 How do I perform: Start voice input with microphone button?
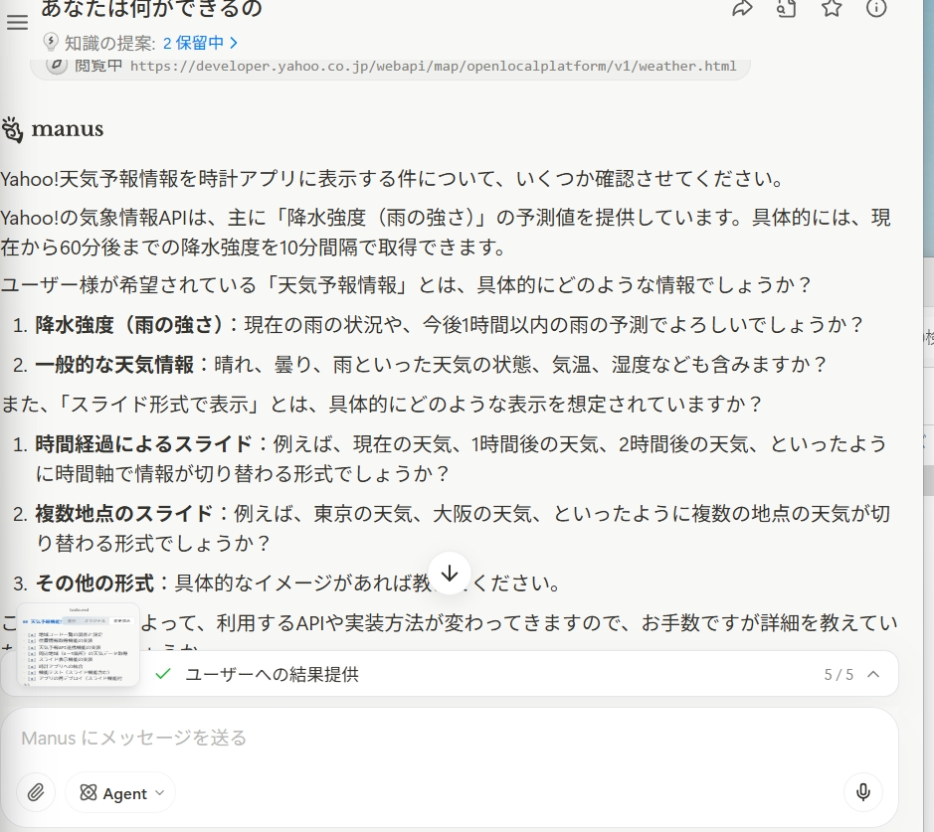coord(862,792)
